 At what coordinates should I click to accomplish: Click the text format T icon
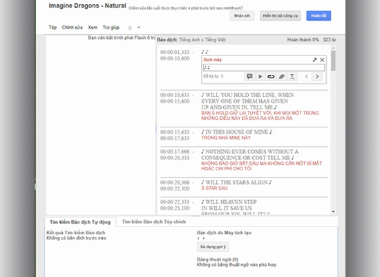point(292,77)
